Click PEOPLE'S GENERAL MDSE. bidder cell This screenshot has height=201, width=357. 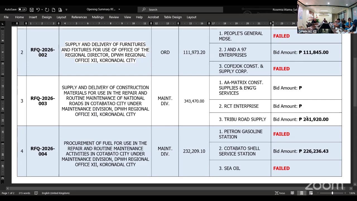coord(240,36)
